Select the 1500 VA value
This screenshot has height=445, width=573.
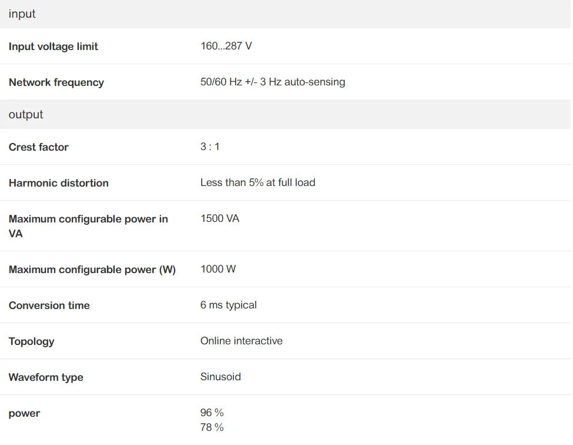[220, 218]
